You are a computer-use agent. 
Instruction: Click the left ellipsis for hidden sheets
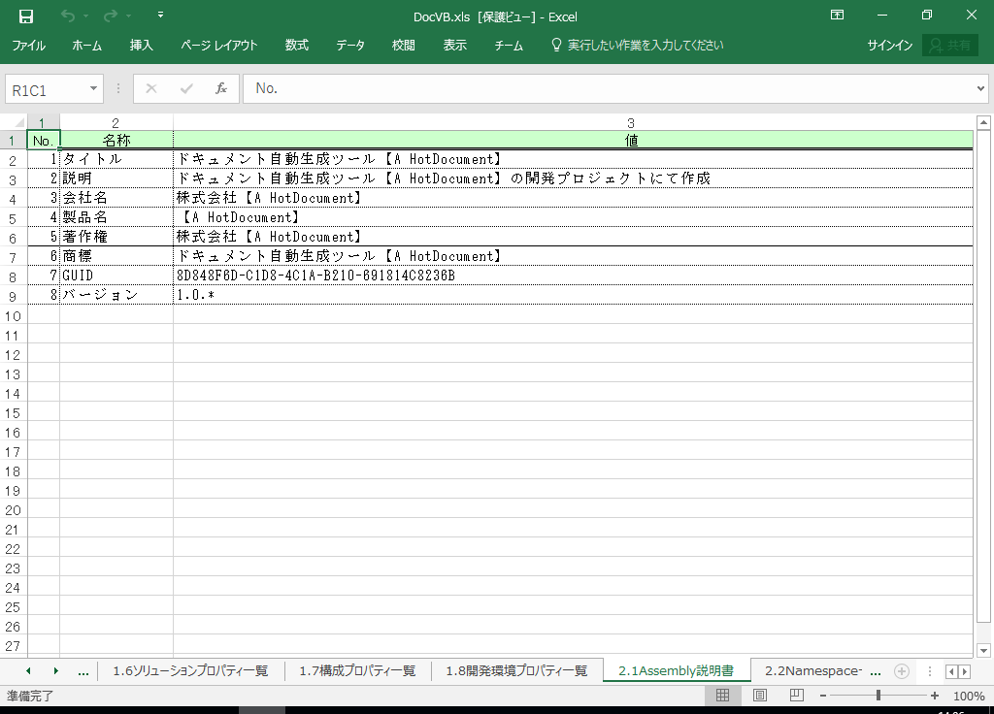coord(83,671)
